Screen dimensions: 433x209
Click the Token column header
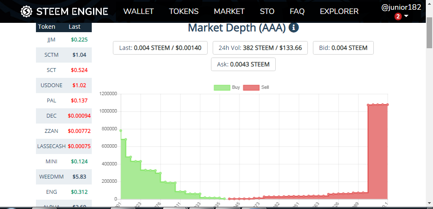pos(47,27)
